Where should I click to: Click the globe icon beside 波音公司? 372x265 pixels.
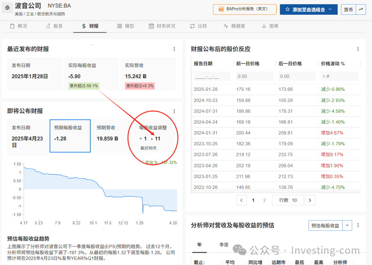[x=7, y=8]
